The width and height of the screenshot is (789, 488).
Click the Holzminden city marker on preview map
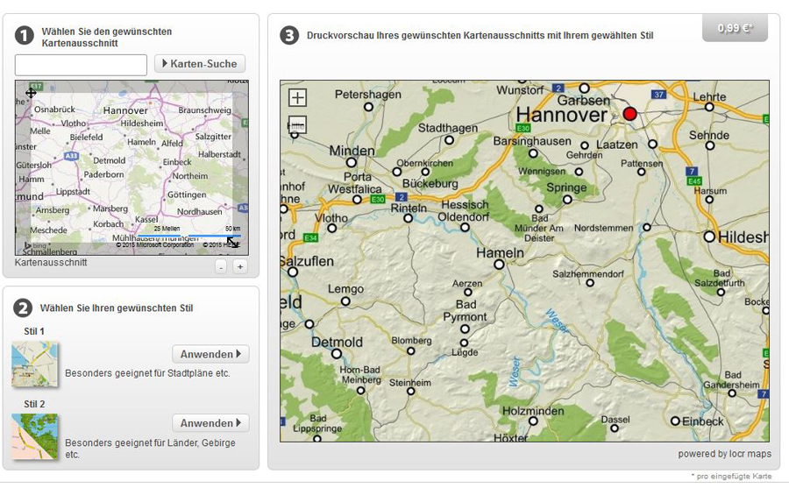[x=533, y=421]
